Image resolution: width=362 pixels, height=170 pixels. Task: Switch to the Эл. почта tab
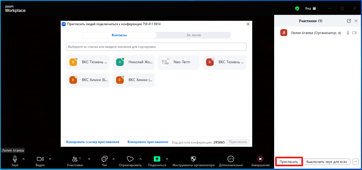194,35
